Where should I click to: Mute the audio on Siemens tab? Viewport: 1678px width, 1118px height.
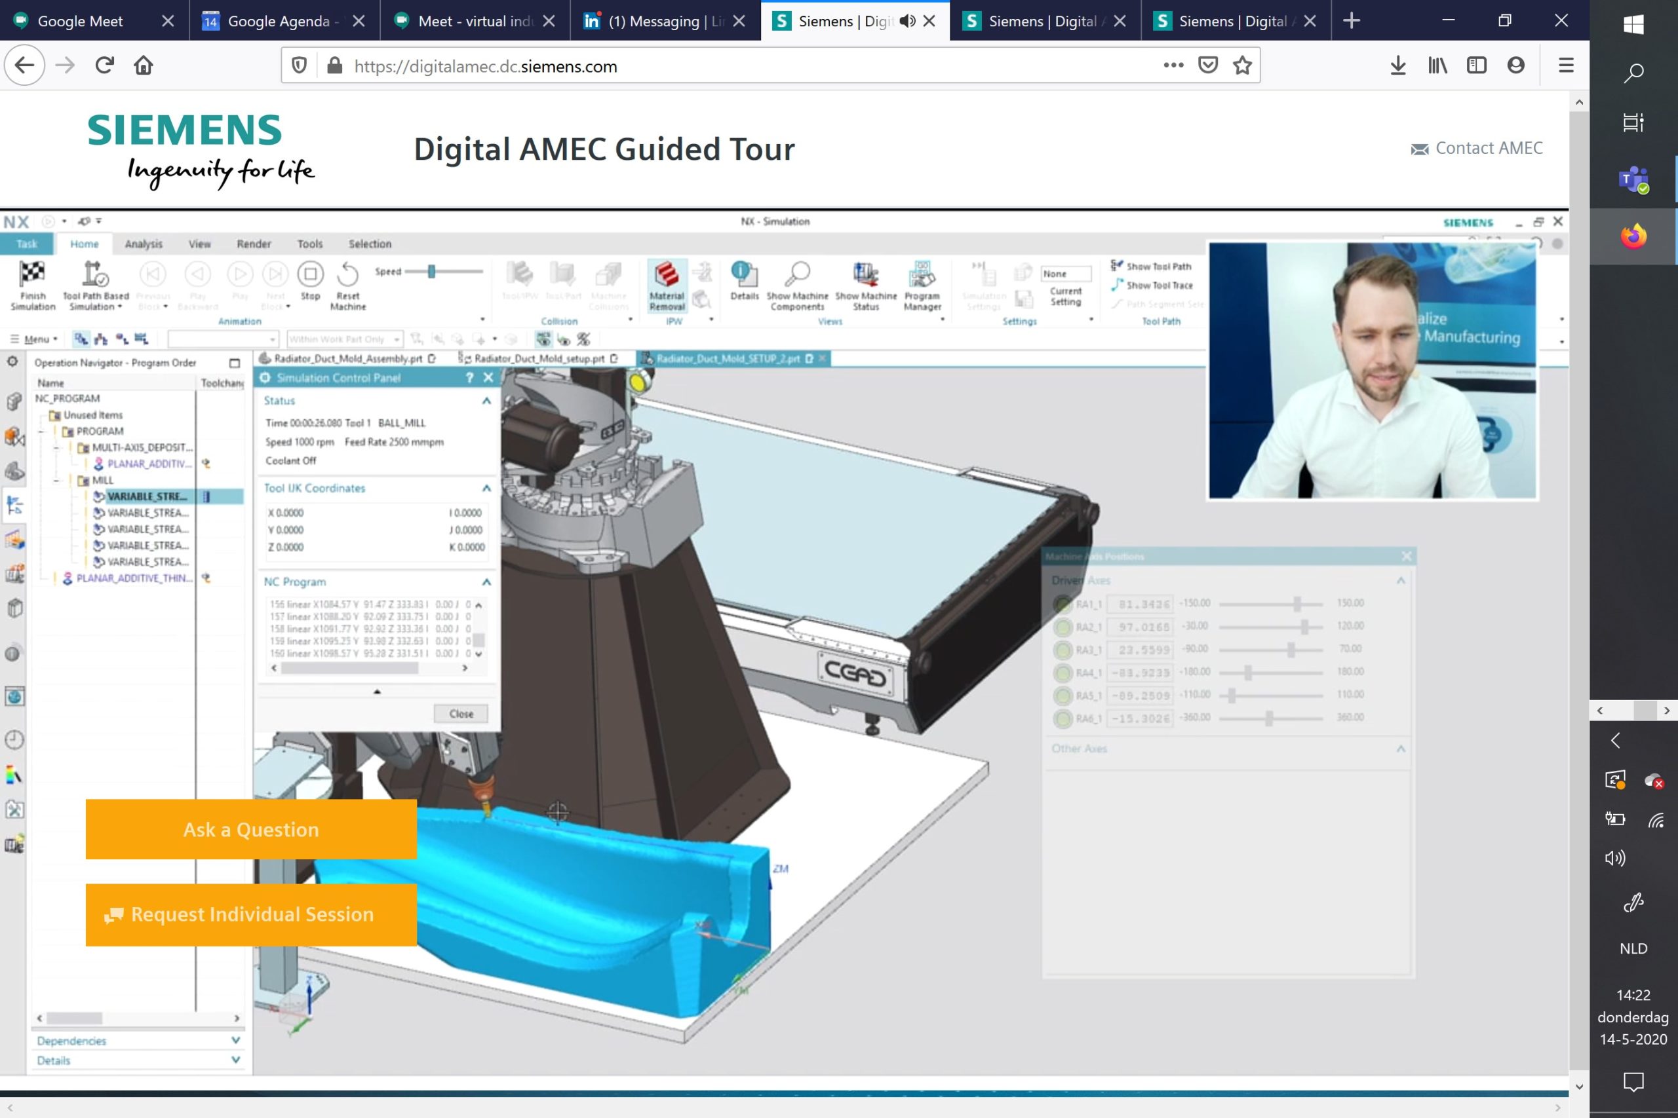[907, 22]
